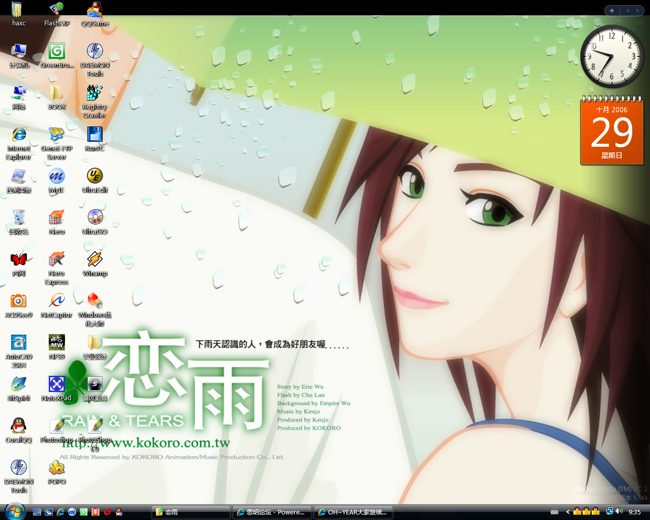Open the QQGame desktop shortcut
The image size is (650, 520).
tap(94, 14)
